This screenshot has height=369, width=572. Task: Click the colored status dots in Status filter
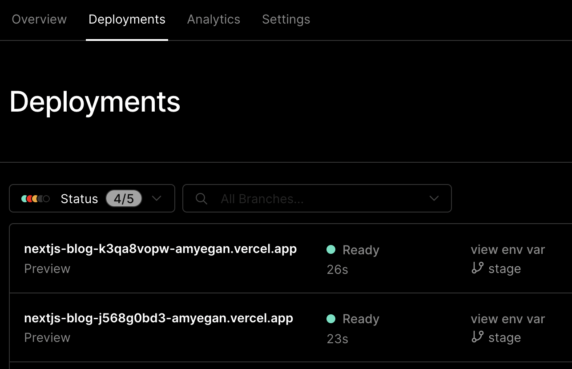click(35, 199)
